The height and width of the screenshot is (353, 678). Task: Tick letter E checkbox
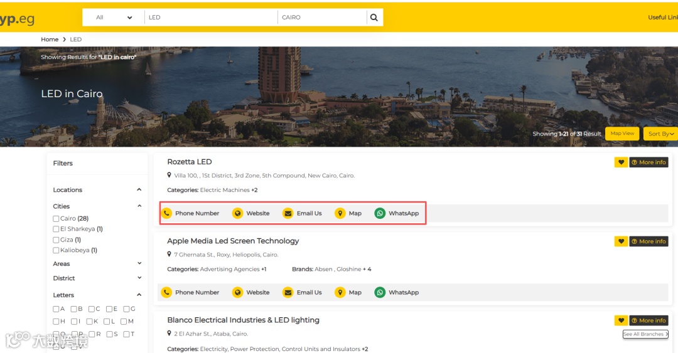click(x=109, y=309)
